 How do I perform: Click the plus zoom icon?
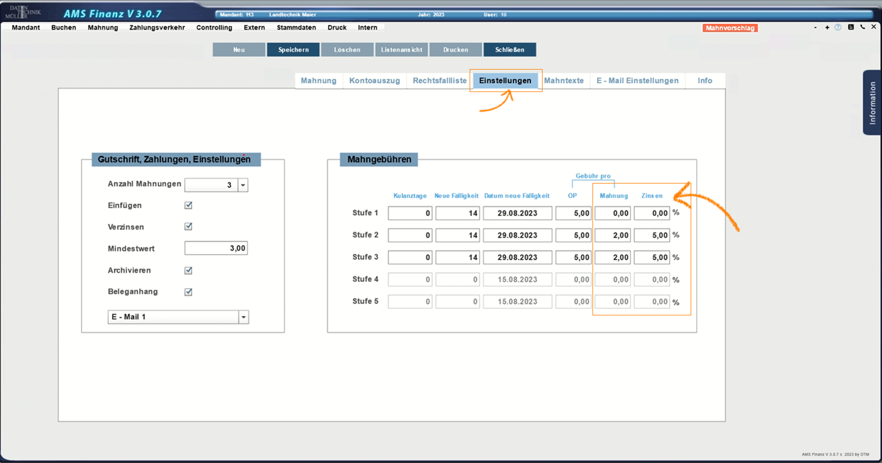click(x=827, y=27)
